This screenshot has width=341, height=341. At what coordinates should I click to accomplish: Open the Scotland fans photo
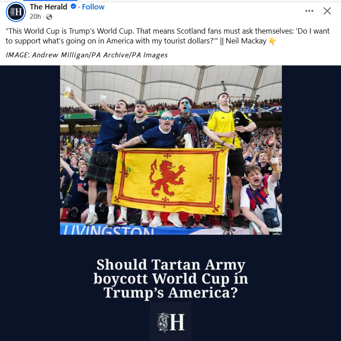[171, 150]
